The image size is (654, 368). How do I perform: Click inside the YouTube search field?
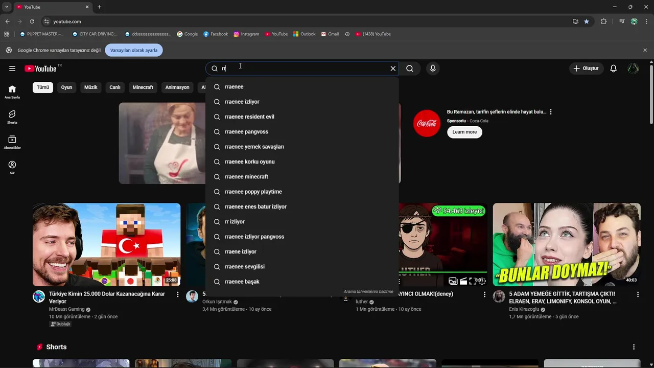click(x=301, y=68)
